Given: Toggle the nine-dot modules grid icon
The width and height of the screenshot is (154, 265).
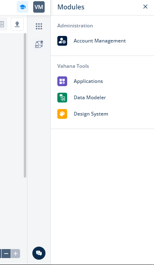Looking at the screenshot, I should click(39, 26).
